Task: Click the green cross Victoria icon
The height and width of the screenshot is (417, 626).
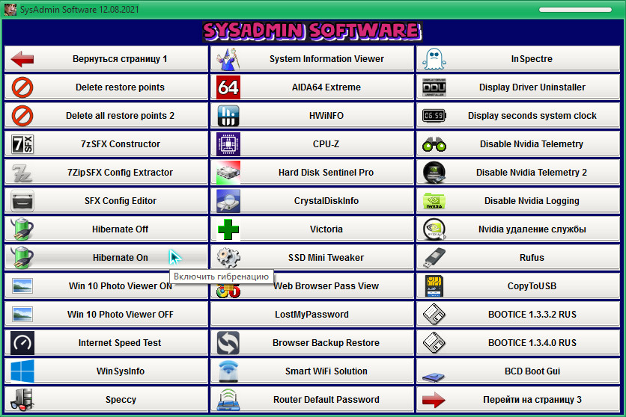Action: (228, 229)
